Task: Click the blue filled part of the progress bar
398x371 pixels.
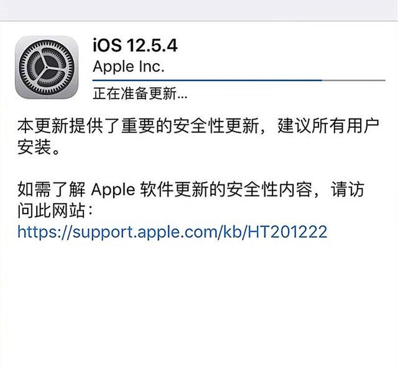Action: tap(207, 80)
